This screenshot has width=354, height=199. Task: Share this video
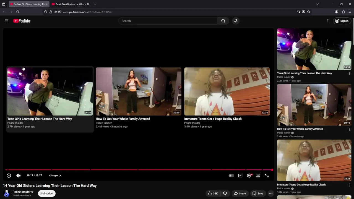tap(240, 193)
